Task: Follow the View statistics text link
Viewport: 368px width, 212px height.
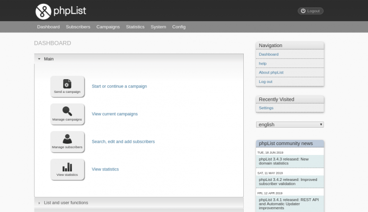Action: (105, 169)
